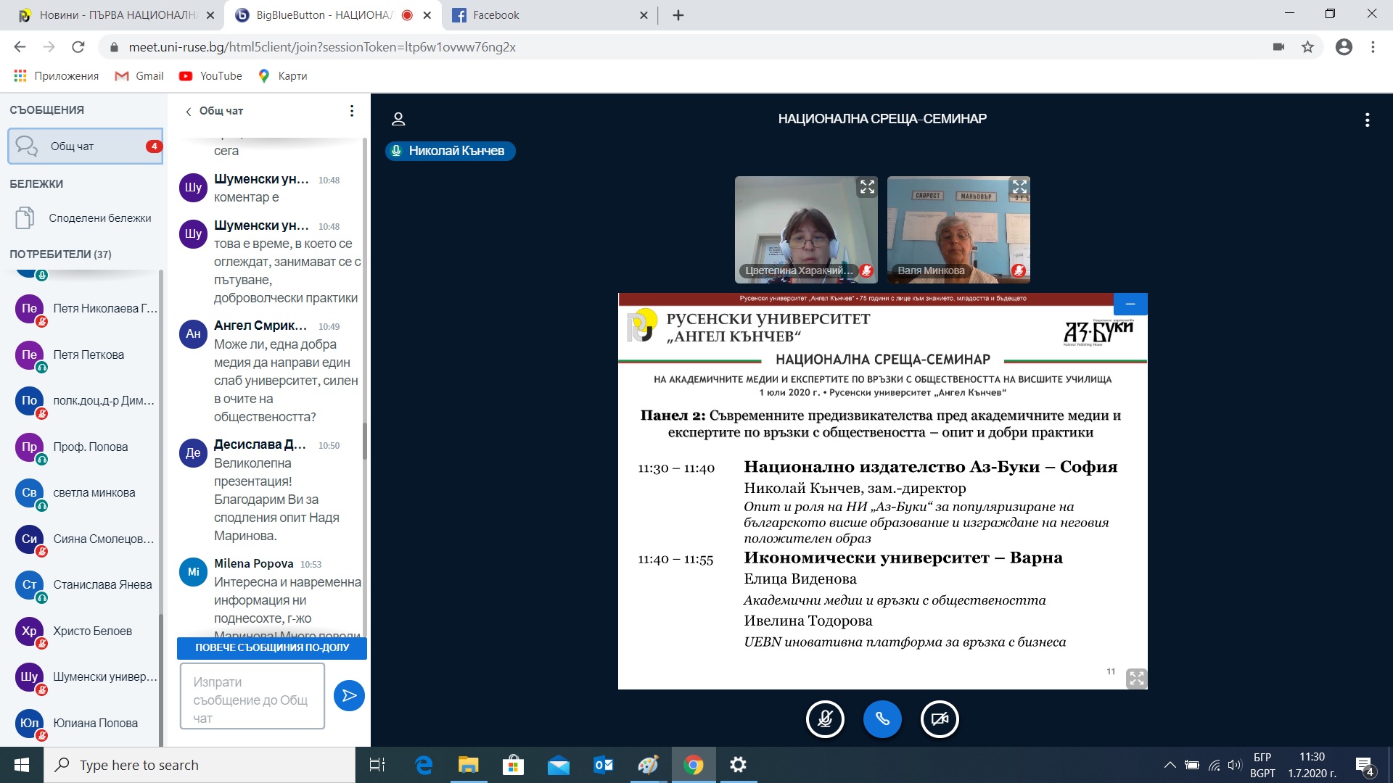Open Chrome profile icon
Image resolution: width=1393 pixels, height=783 pixels.
click(x=1344, y=47)
